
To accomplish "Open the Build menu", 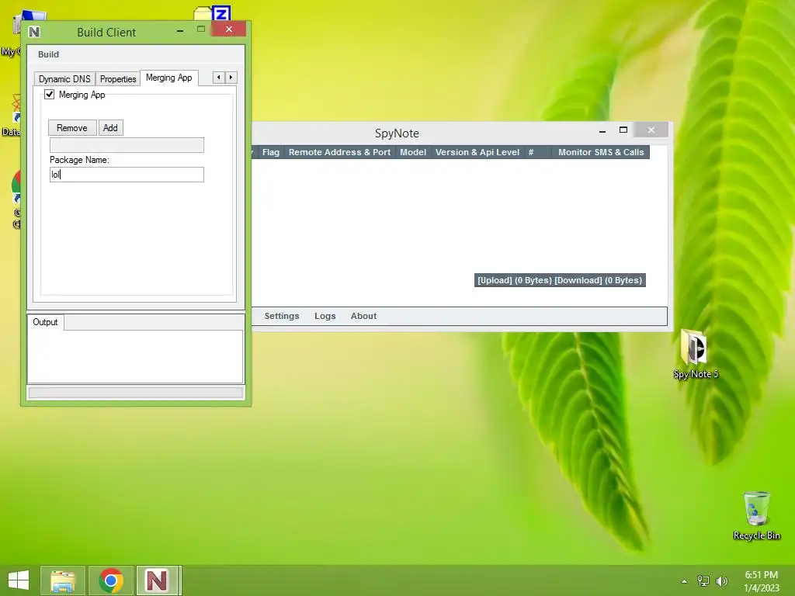I will click(48, 54).
